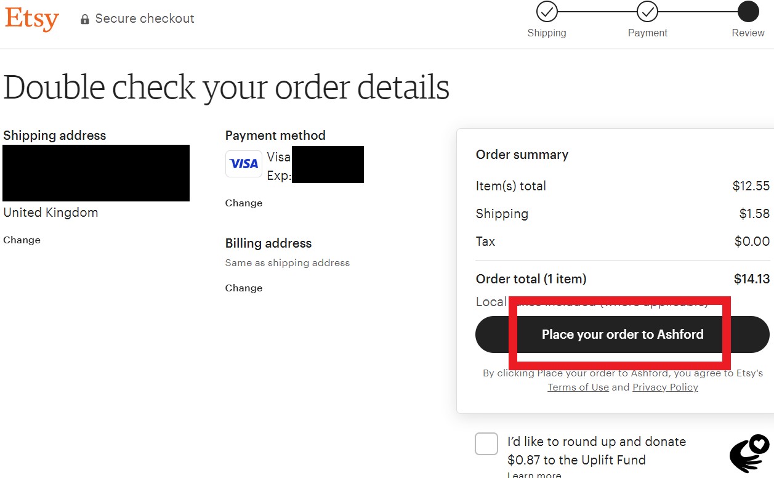Select the Review step label
Image resolution: width=774 pixels, height=478 pixels.
pyautogui.click(x=748, y=33)
